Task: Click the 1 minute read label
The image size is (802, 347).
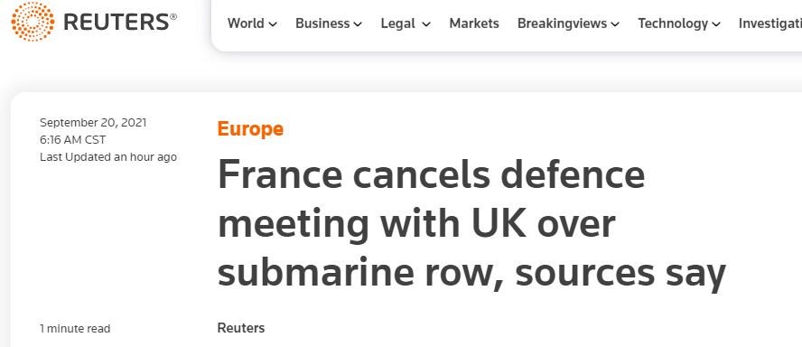Action: click(x=75, y=329)
